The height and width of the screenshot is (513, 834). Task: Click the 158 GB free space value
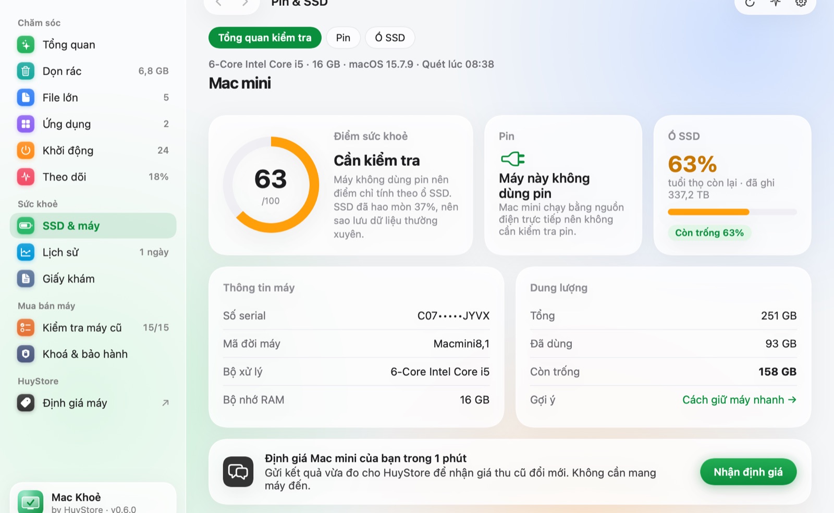click(x=777, y=372)
